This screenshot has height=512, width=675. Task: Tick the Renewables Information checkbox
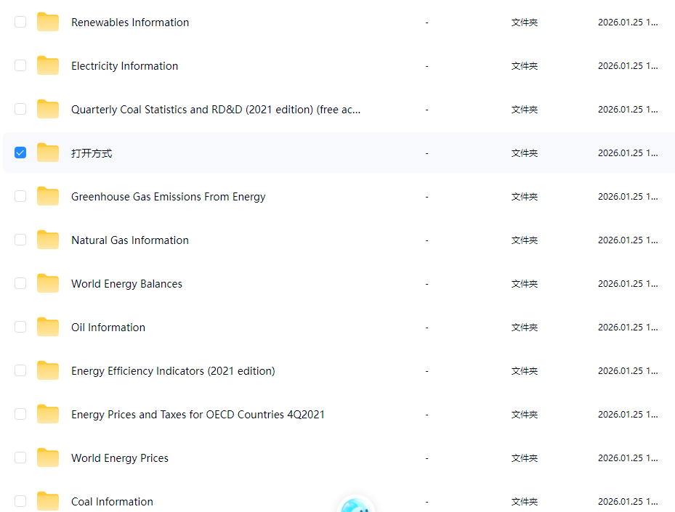tap(20, 22)
